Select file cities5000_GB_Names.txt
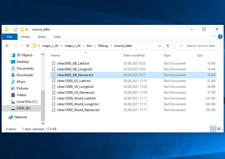This screenshot has width=225, height=159. point(133,75)
